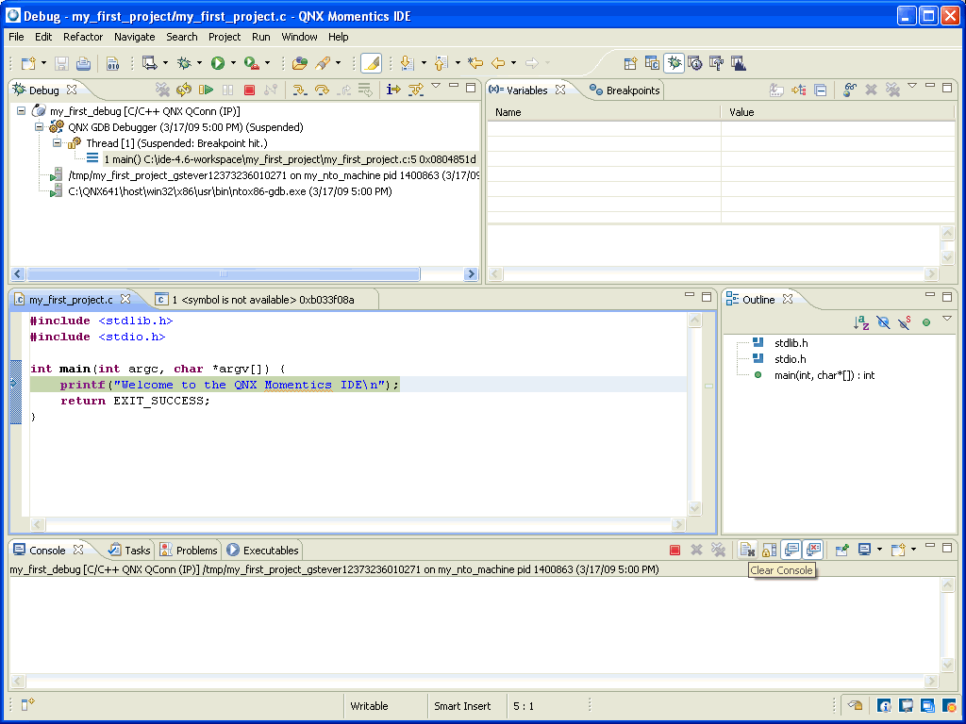Open the Run button dropdown arrow

[232, 63]
